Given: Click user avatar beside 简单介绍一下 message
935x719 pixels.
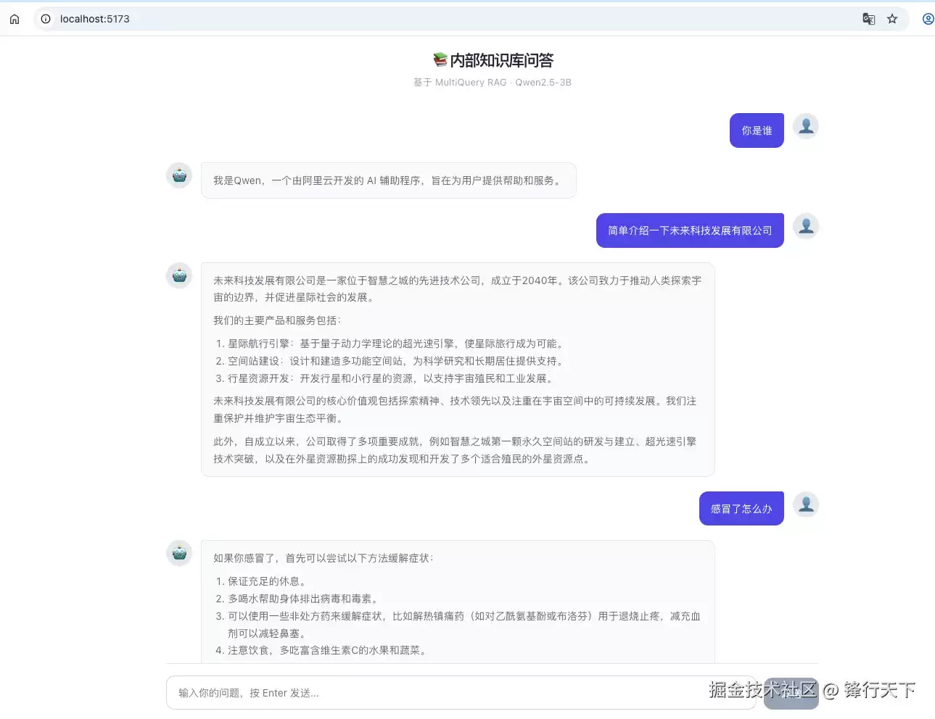Looking at the screenshot, I should coord(806,226).
